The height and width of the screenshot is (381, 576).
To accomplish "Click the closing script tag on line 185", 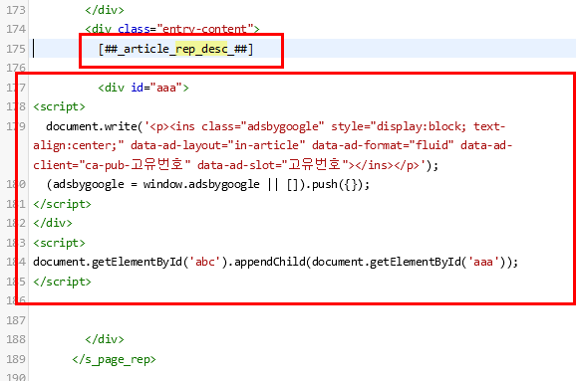I will (x=62, y=282).
